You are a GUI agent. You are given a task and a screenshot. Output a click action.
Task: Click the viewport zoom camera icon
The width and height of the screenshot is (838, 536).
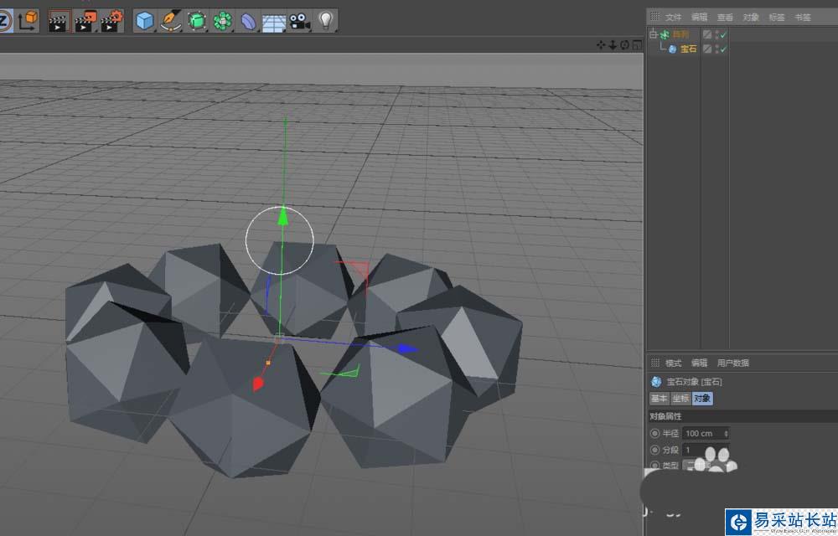tap(613, 45)
